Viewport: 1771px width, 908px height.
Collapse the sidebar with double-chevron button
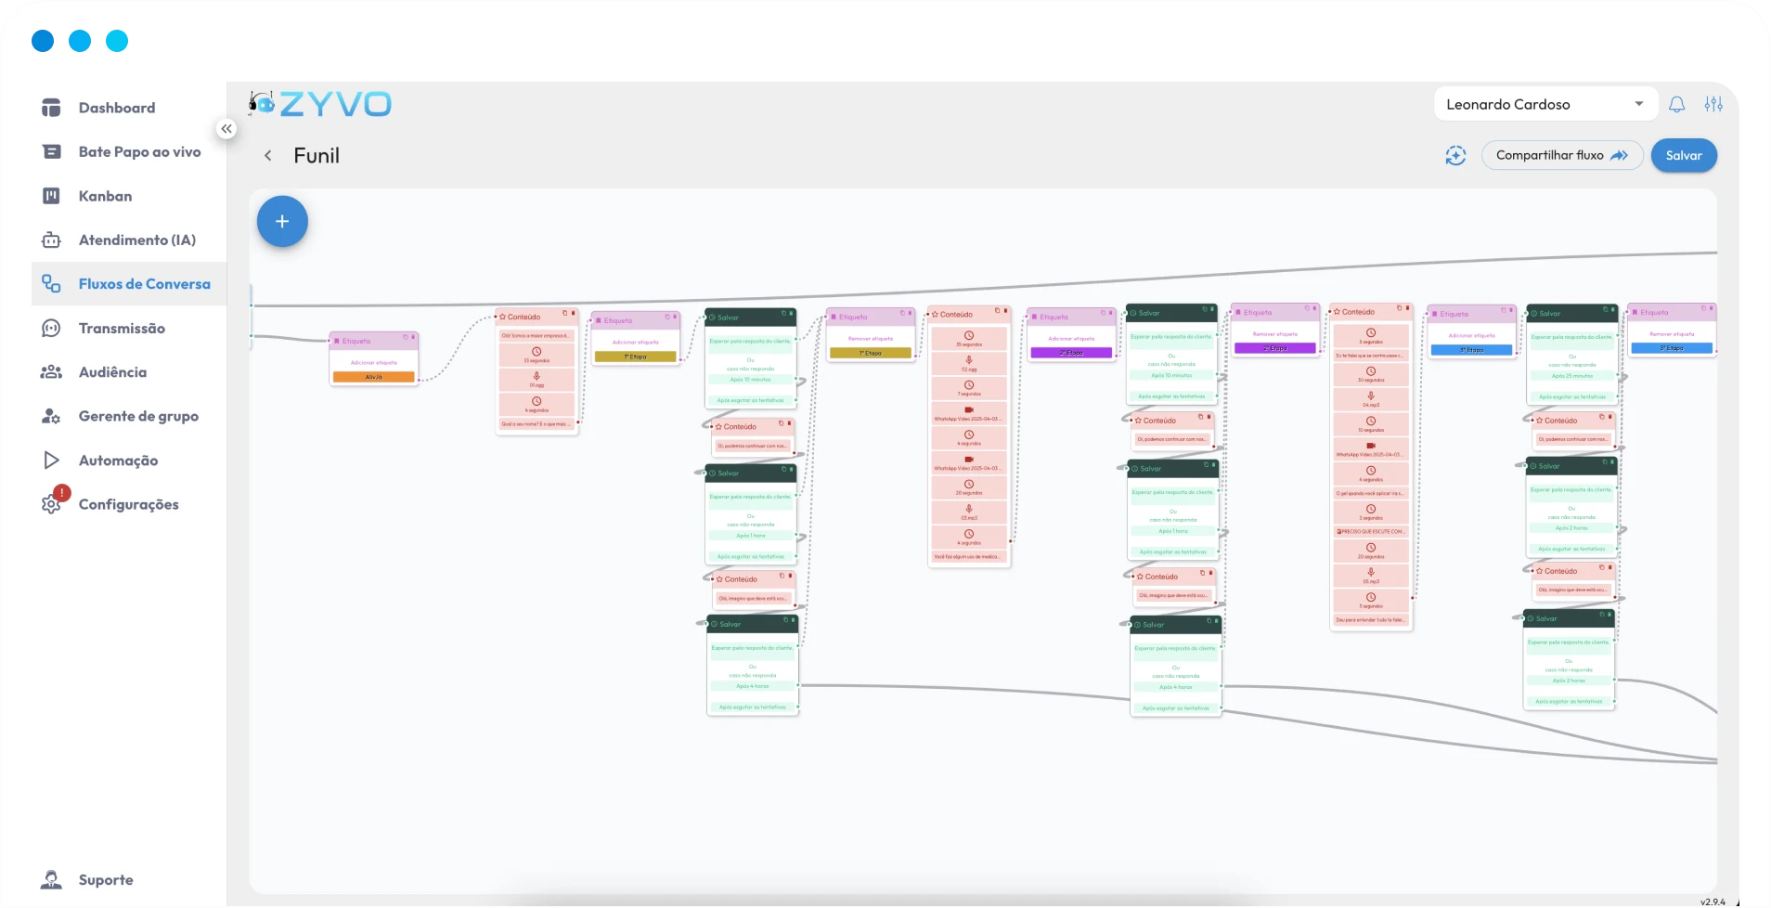pos(226,129)
